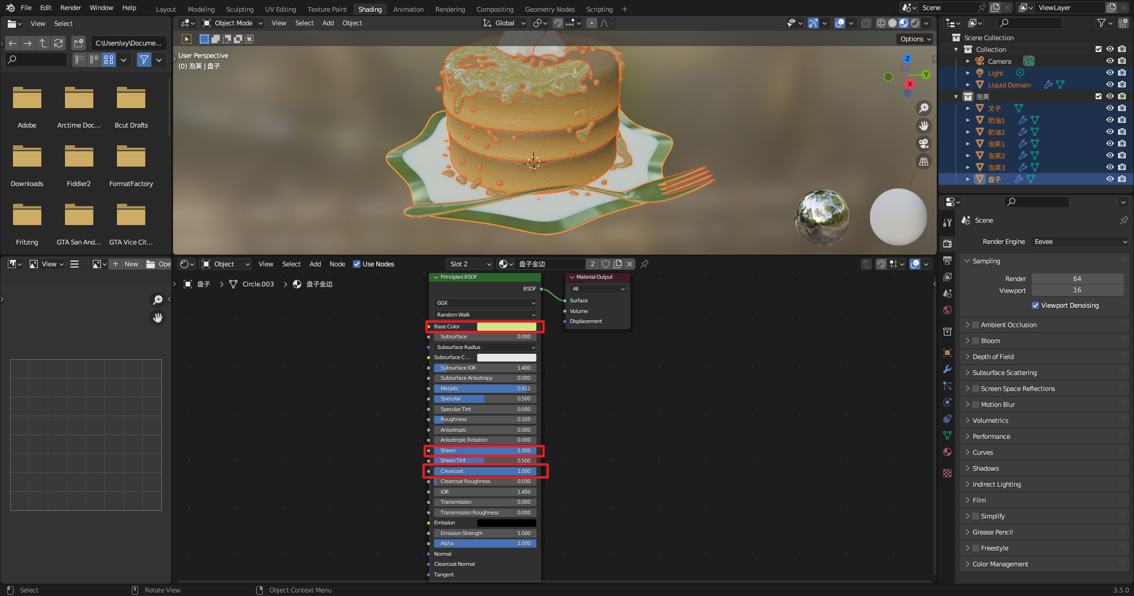Screen dimensions: 1134x596
Task: Disable the Use Nodes checkbox
Action: tap(357, 264)
